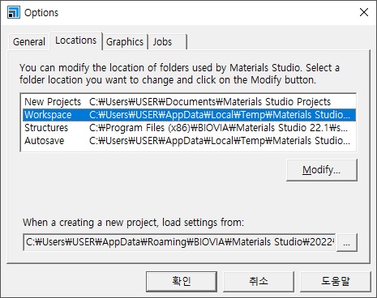
Task: Pick the Autosave folder entry
Action: pos(45,141)
